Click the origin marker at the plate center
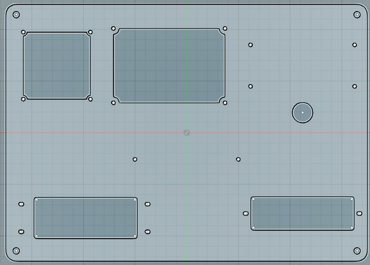 click(186, 133)
